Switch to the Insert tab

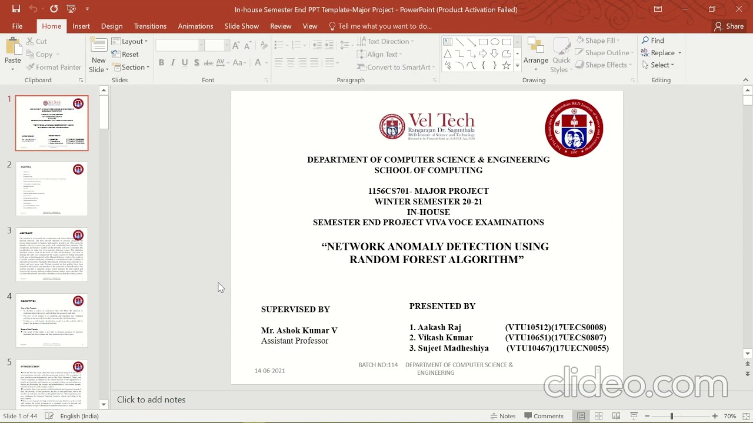point(81,26)
